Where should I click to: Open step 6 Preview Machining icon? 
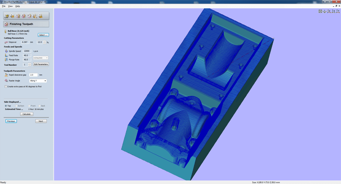[x=35, y=16]
